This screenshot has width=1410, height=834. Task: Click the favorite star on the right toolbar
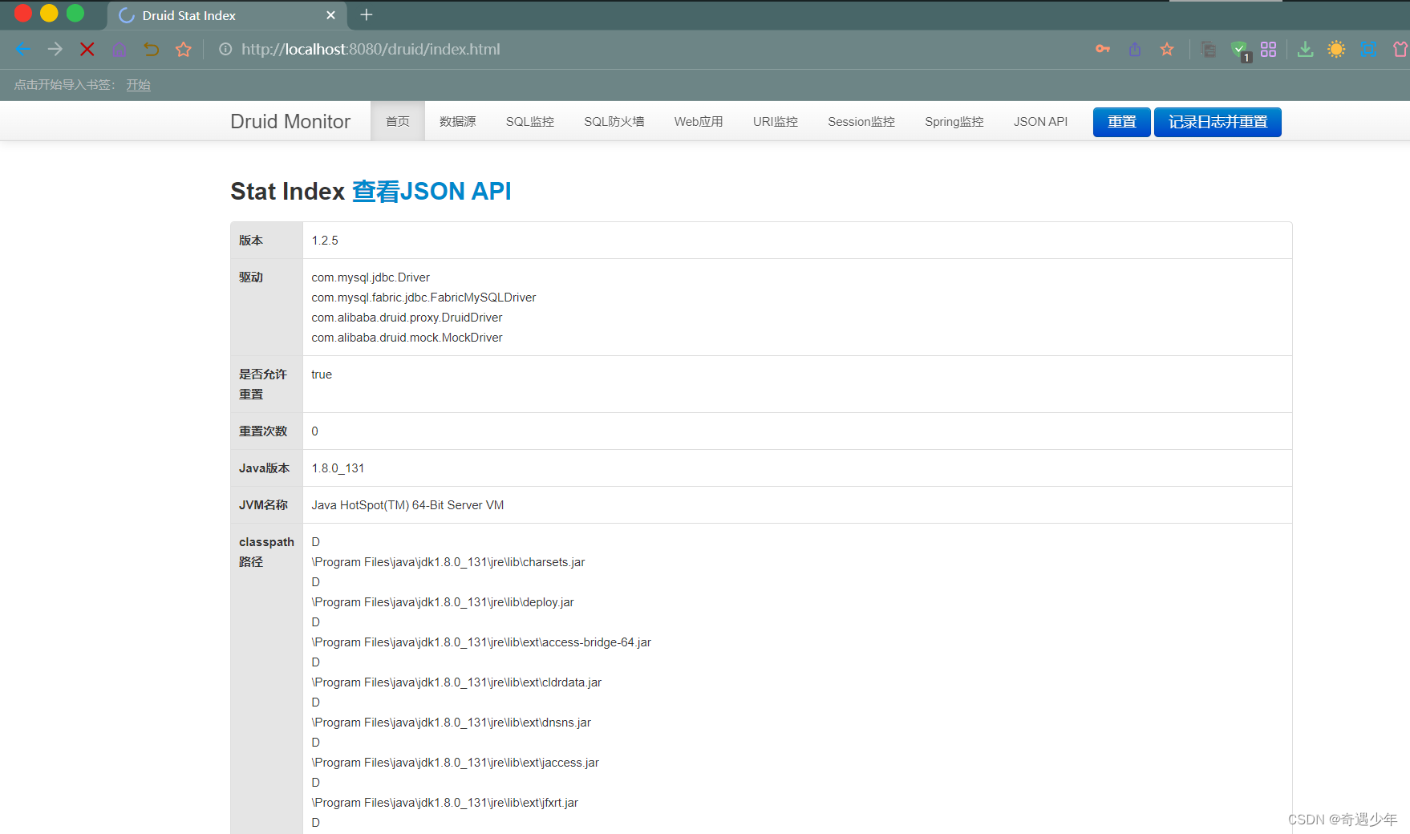(1167, 49)
